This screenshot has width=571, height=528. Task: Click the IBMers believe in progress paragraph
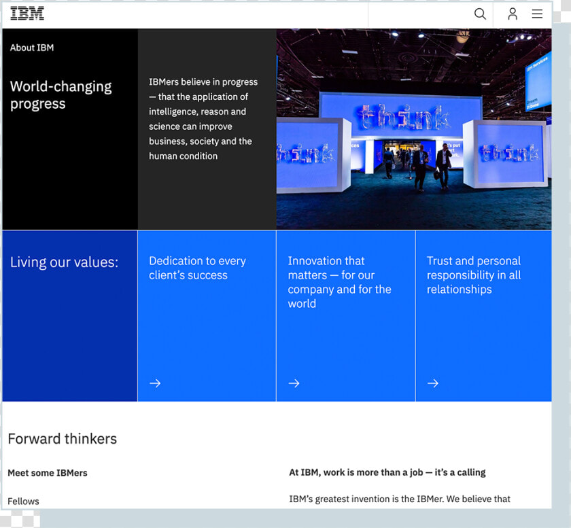203,119
